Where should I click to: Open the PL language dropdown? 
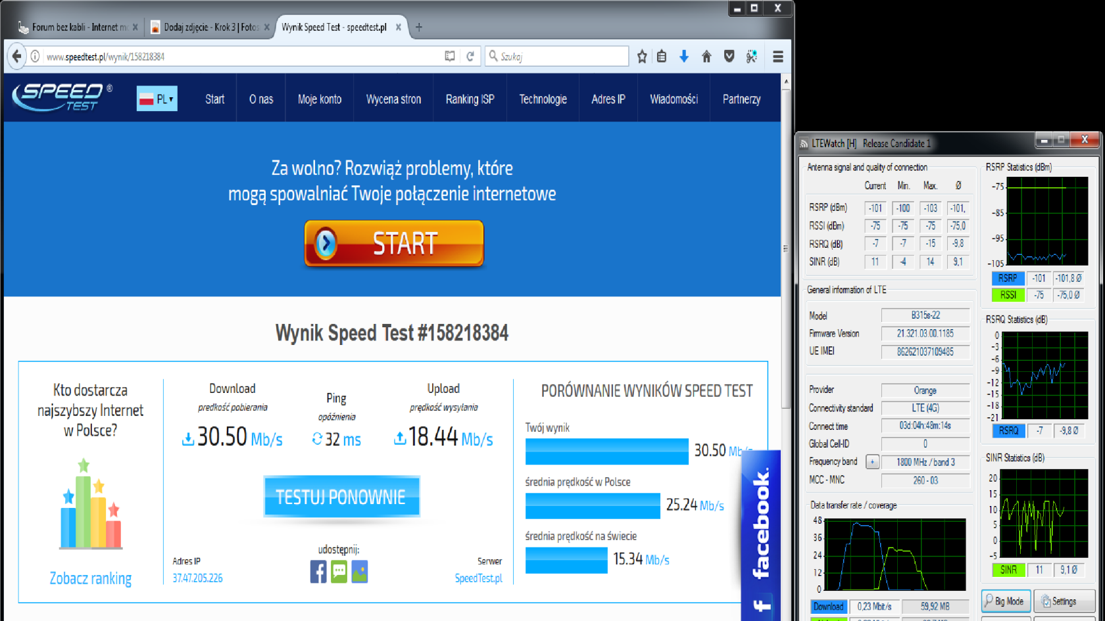click(x=157, y=99)
